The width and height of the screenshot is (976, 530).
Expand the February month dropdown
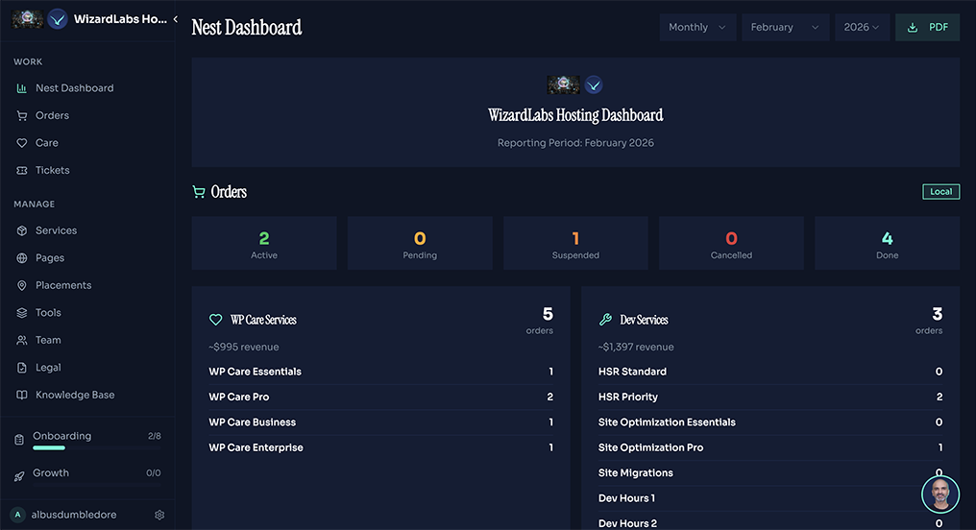click(x=785, y=28)
